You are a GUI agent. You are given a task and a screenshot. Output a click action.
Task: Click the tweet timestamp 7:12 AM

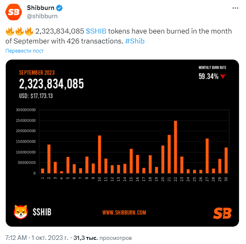pos(16,237)
